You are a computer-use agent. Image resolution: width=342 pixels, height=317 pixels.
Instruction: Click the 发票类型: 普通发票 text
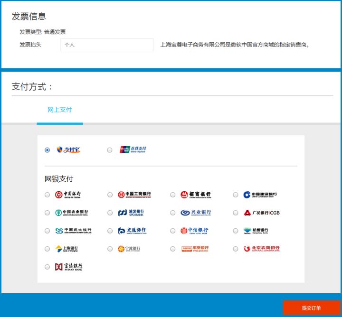pyautogui.click(x=43, y=32)
